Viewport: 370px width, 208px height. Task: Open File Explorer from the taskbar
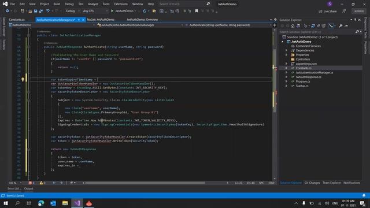[65, 203]
